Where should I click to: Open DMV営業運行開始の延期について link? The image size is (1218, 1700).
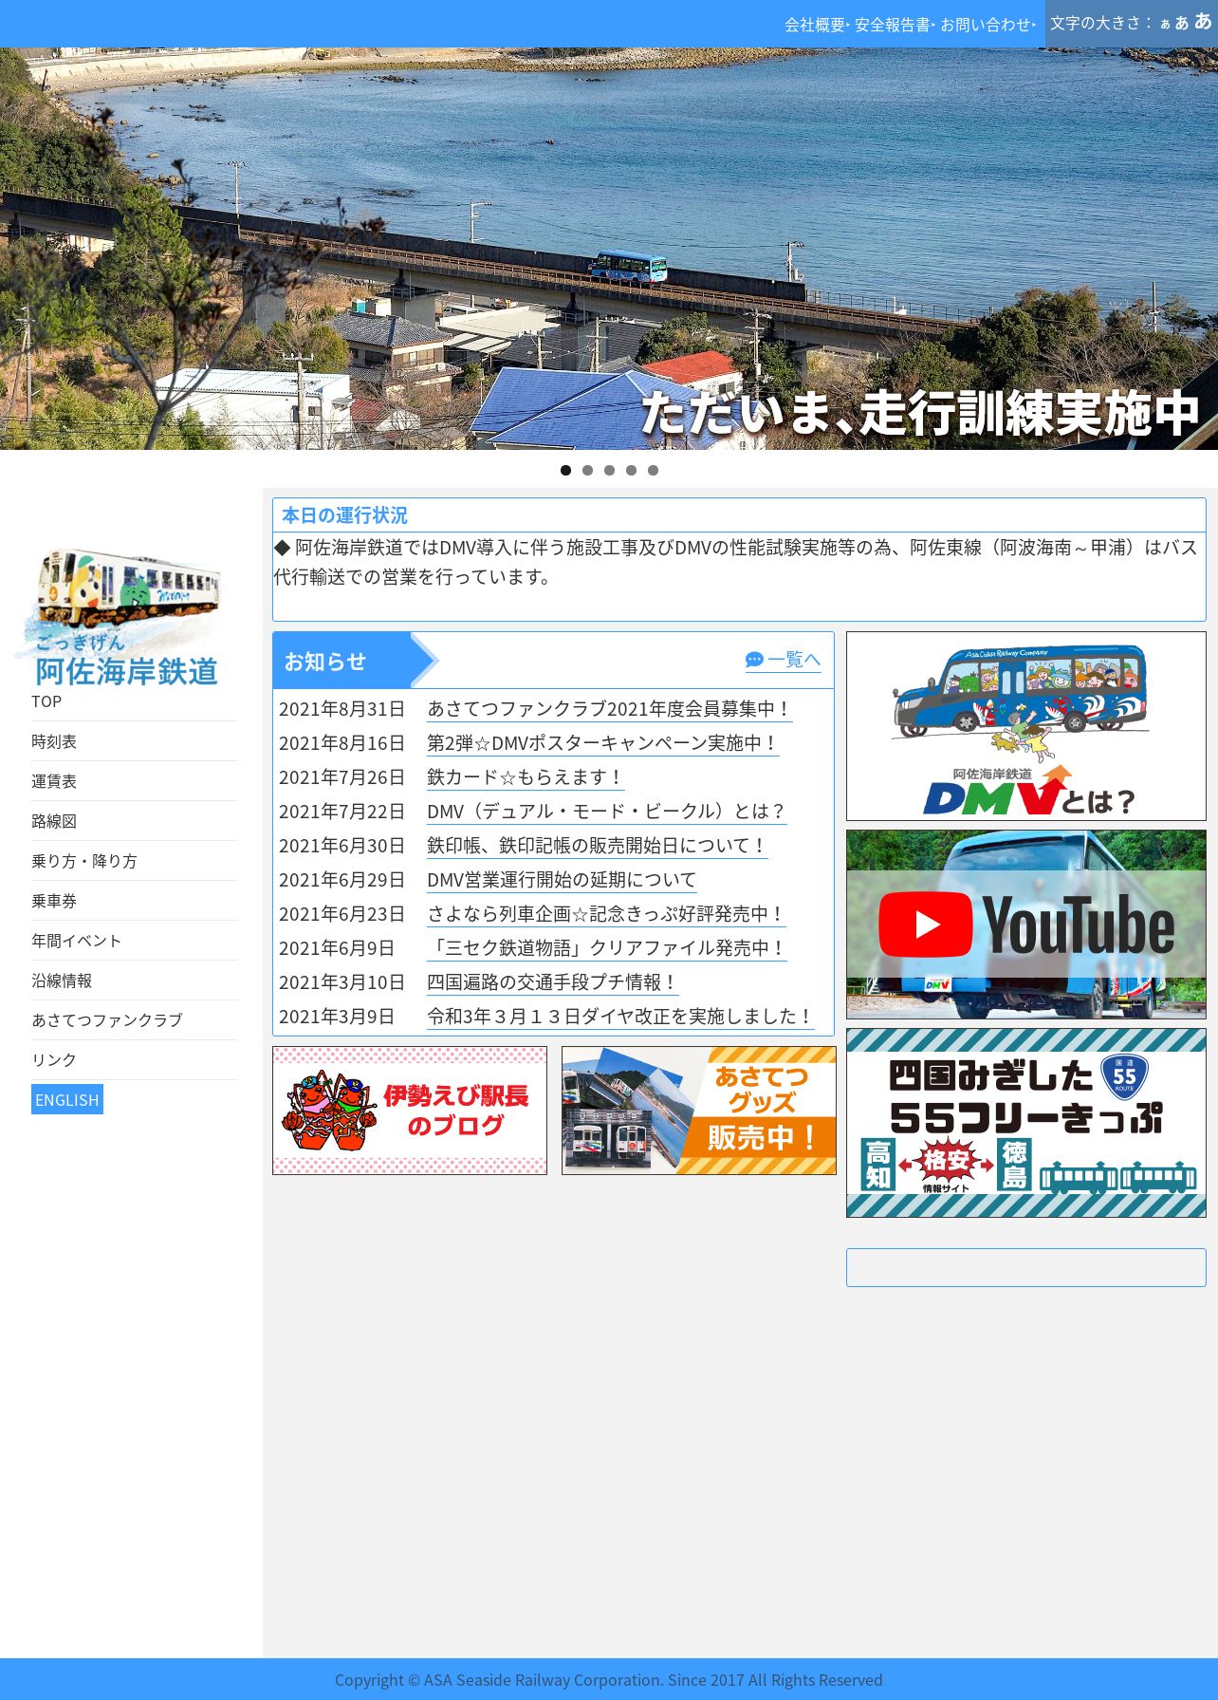pyautogui.click(x=562, y=880)
